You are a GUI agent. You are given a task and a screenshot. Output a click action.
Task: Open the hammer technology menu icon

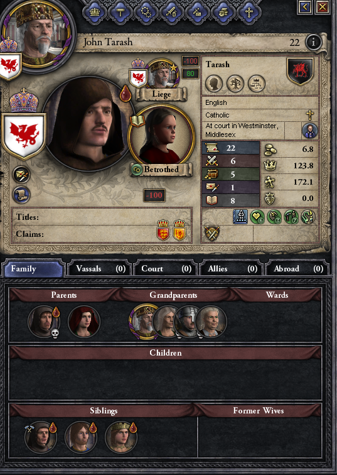coord(120,13)
